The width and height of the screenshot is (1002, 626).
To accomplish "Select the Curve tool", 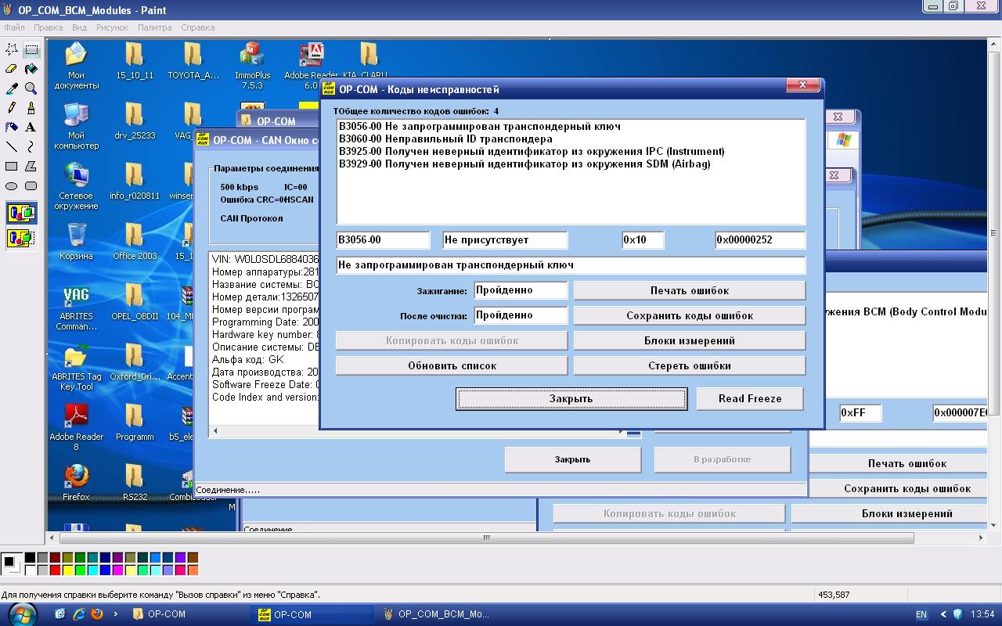I will pyautogui.click(x=31, y=146).
